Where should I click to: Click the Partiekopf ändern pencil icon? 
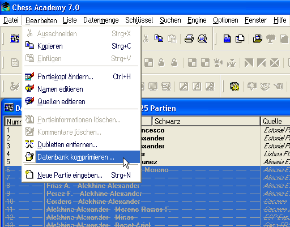[29, 76]
